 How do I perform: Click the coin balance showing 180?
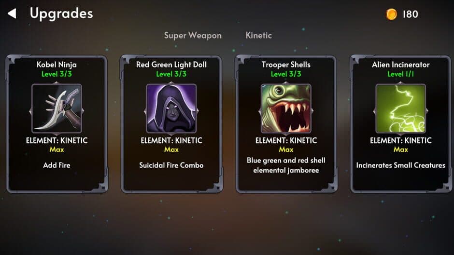[410, 14]
